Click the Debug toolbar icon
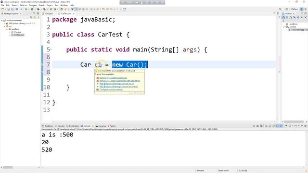Image resolution: width=308 pixels, height=173 pixels. click(x=26, y=9)
